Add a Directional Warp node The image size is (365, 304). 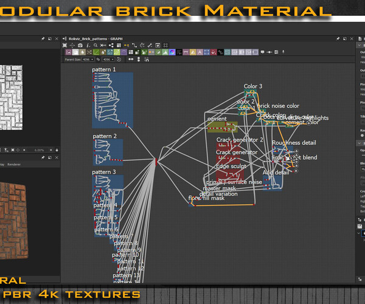click(103, 52)
